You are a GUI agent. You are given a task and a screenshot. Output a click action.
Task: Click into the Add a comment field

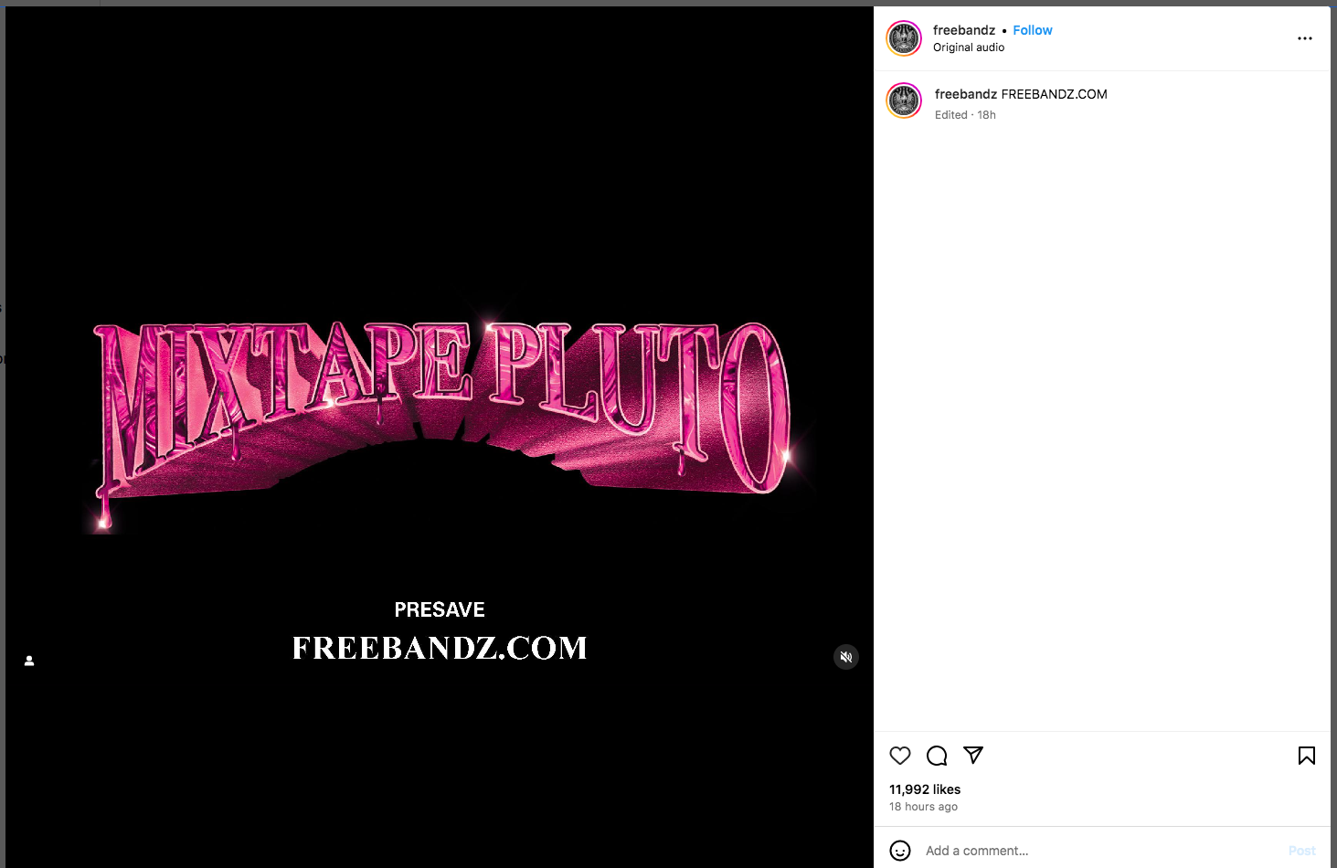coord(1097,851)
